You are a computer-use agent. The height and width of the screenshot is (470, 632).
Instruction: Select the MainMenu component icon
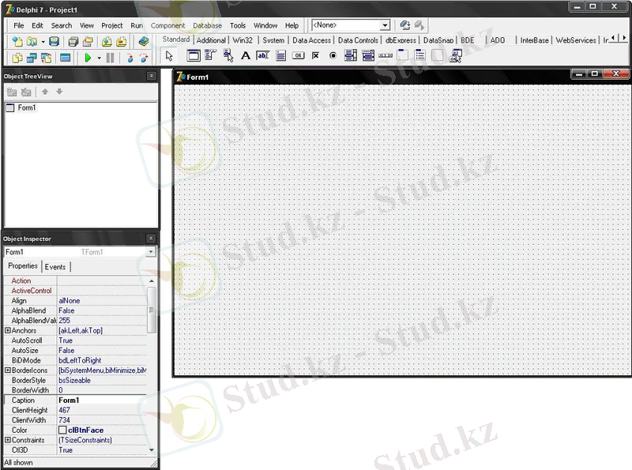(x=210, y=55)
